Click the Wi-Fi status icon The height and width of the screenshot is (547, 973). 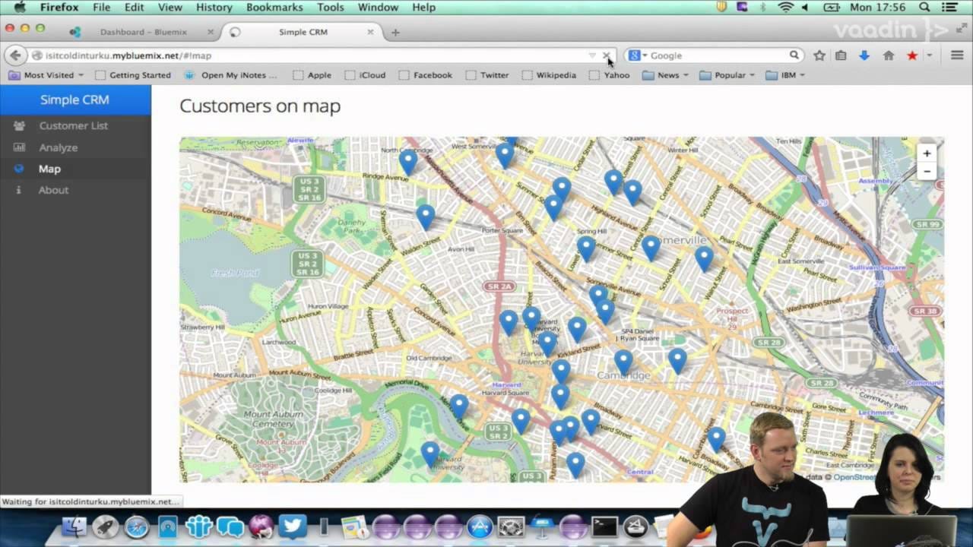pyautogui.click(x=785, y=8)
